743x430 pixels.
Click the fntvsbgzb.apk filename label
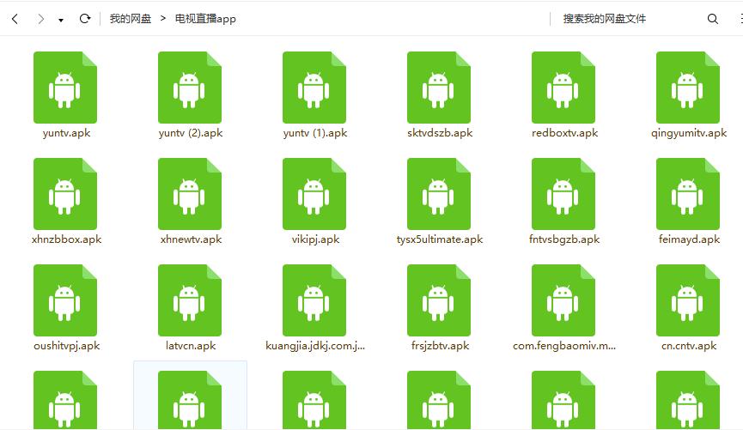(x=564, y=239)
